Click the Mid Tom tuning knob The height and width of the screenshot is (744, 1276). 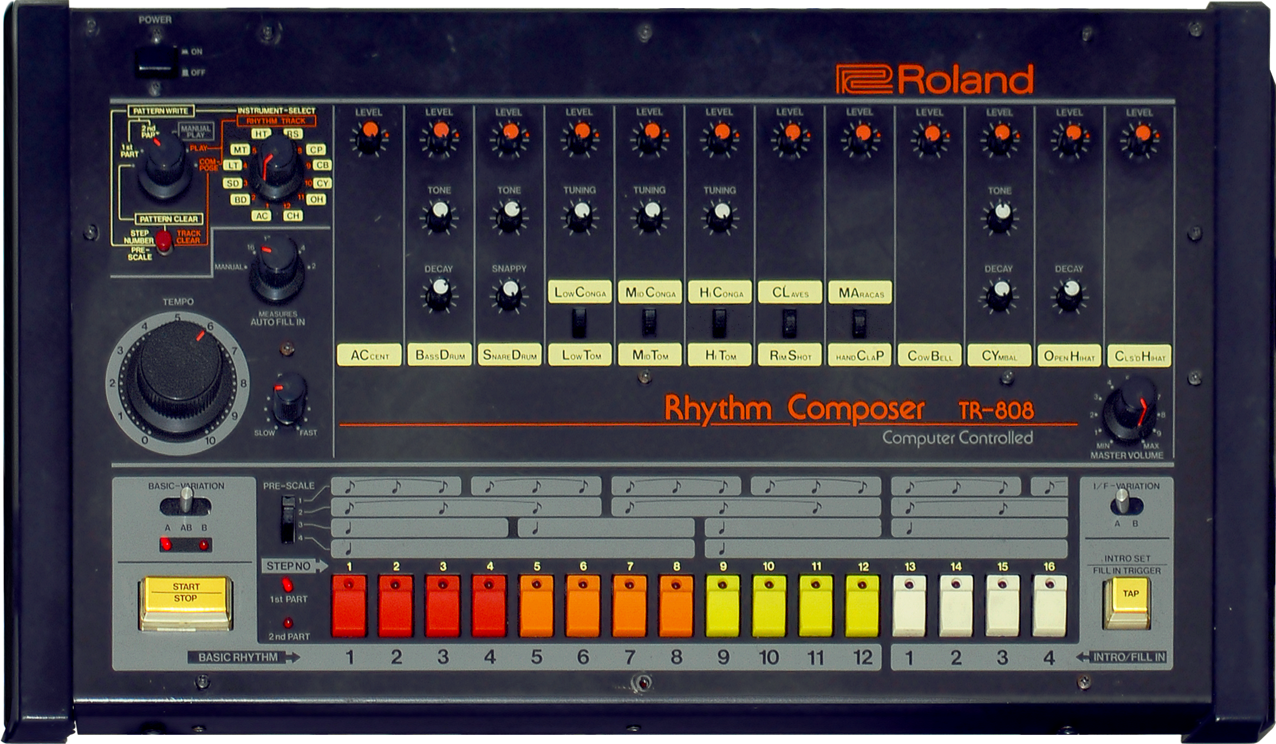tap(650, 216)
